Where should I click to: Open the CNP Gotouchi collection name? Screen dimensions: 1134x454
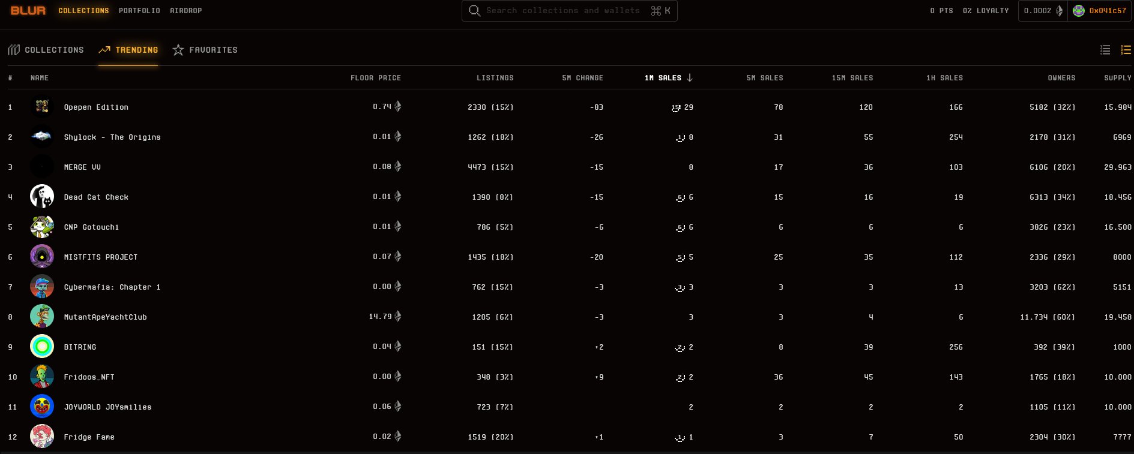pyautogui.click(x=91, y=227)
